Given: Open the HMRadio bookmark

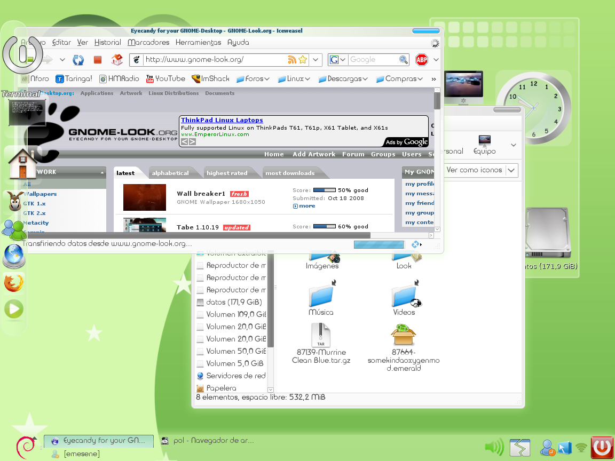Looking at the screenshot, I should click(119, 79).
